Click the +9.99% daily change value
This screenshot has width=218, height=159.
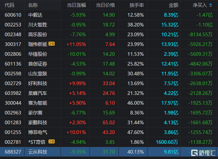pos(77,83)
